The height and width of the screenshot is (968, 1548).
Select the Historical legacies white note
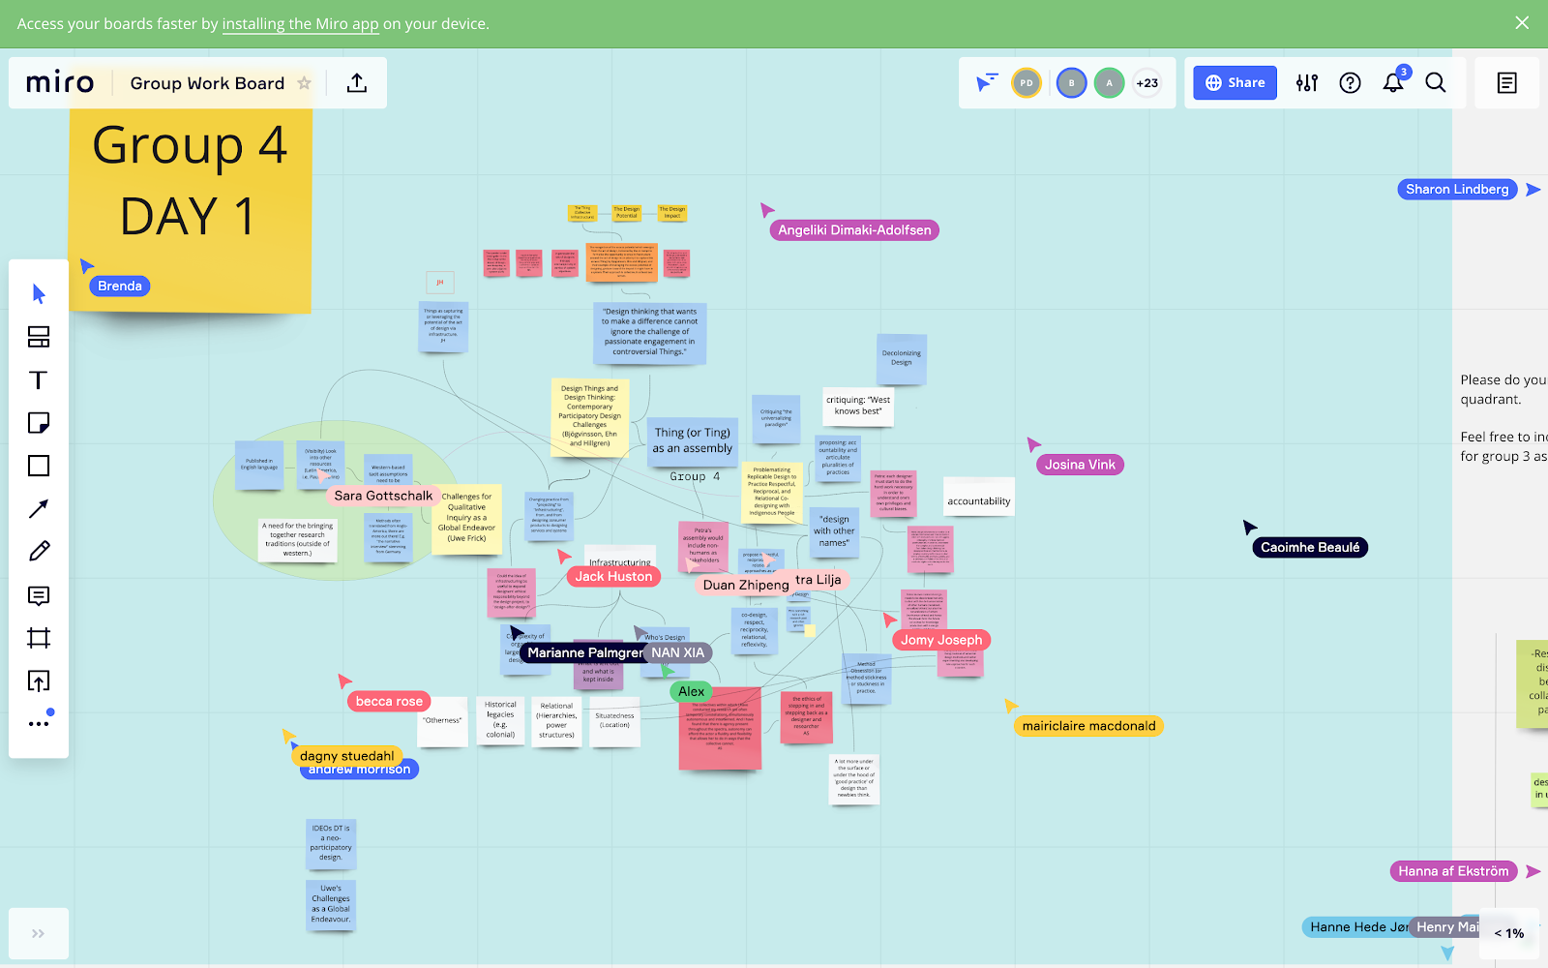500,720
